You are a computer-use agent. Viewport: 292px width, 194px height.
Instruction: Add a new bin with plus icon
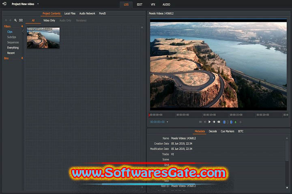pos(22,58)
